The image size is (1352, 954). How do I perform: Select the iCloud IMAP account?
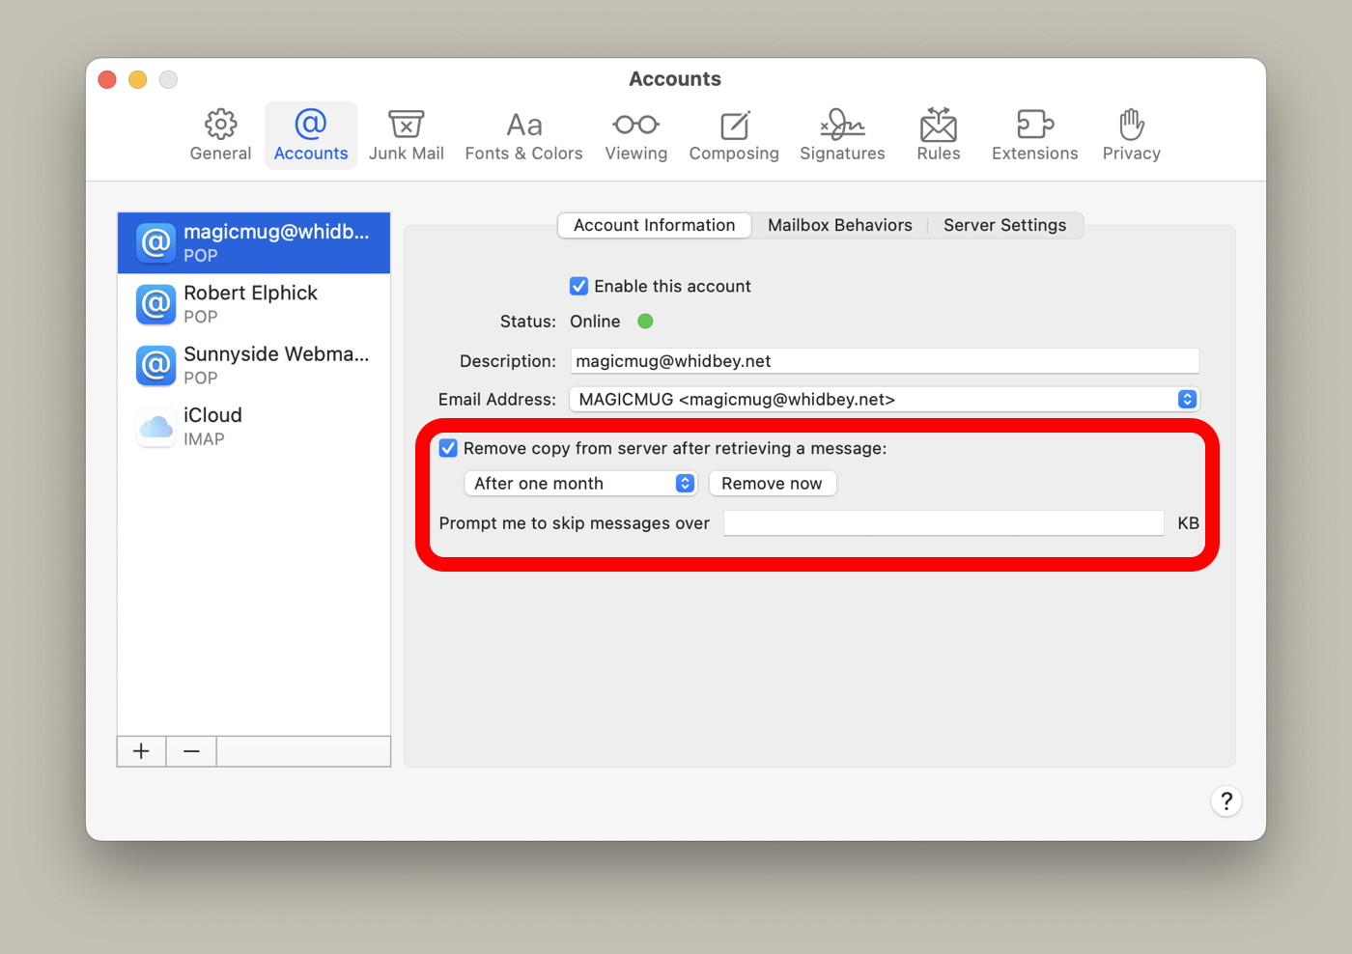pos(253,426)
